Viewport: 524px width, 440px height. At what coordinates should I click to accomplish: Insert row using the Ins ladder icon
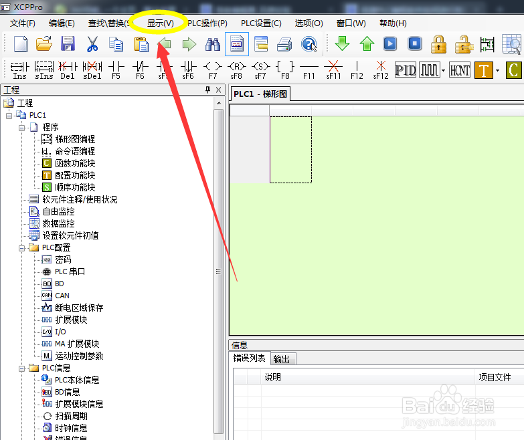[19, 70]
